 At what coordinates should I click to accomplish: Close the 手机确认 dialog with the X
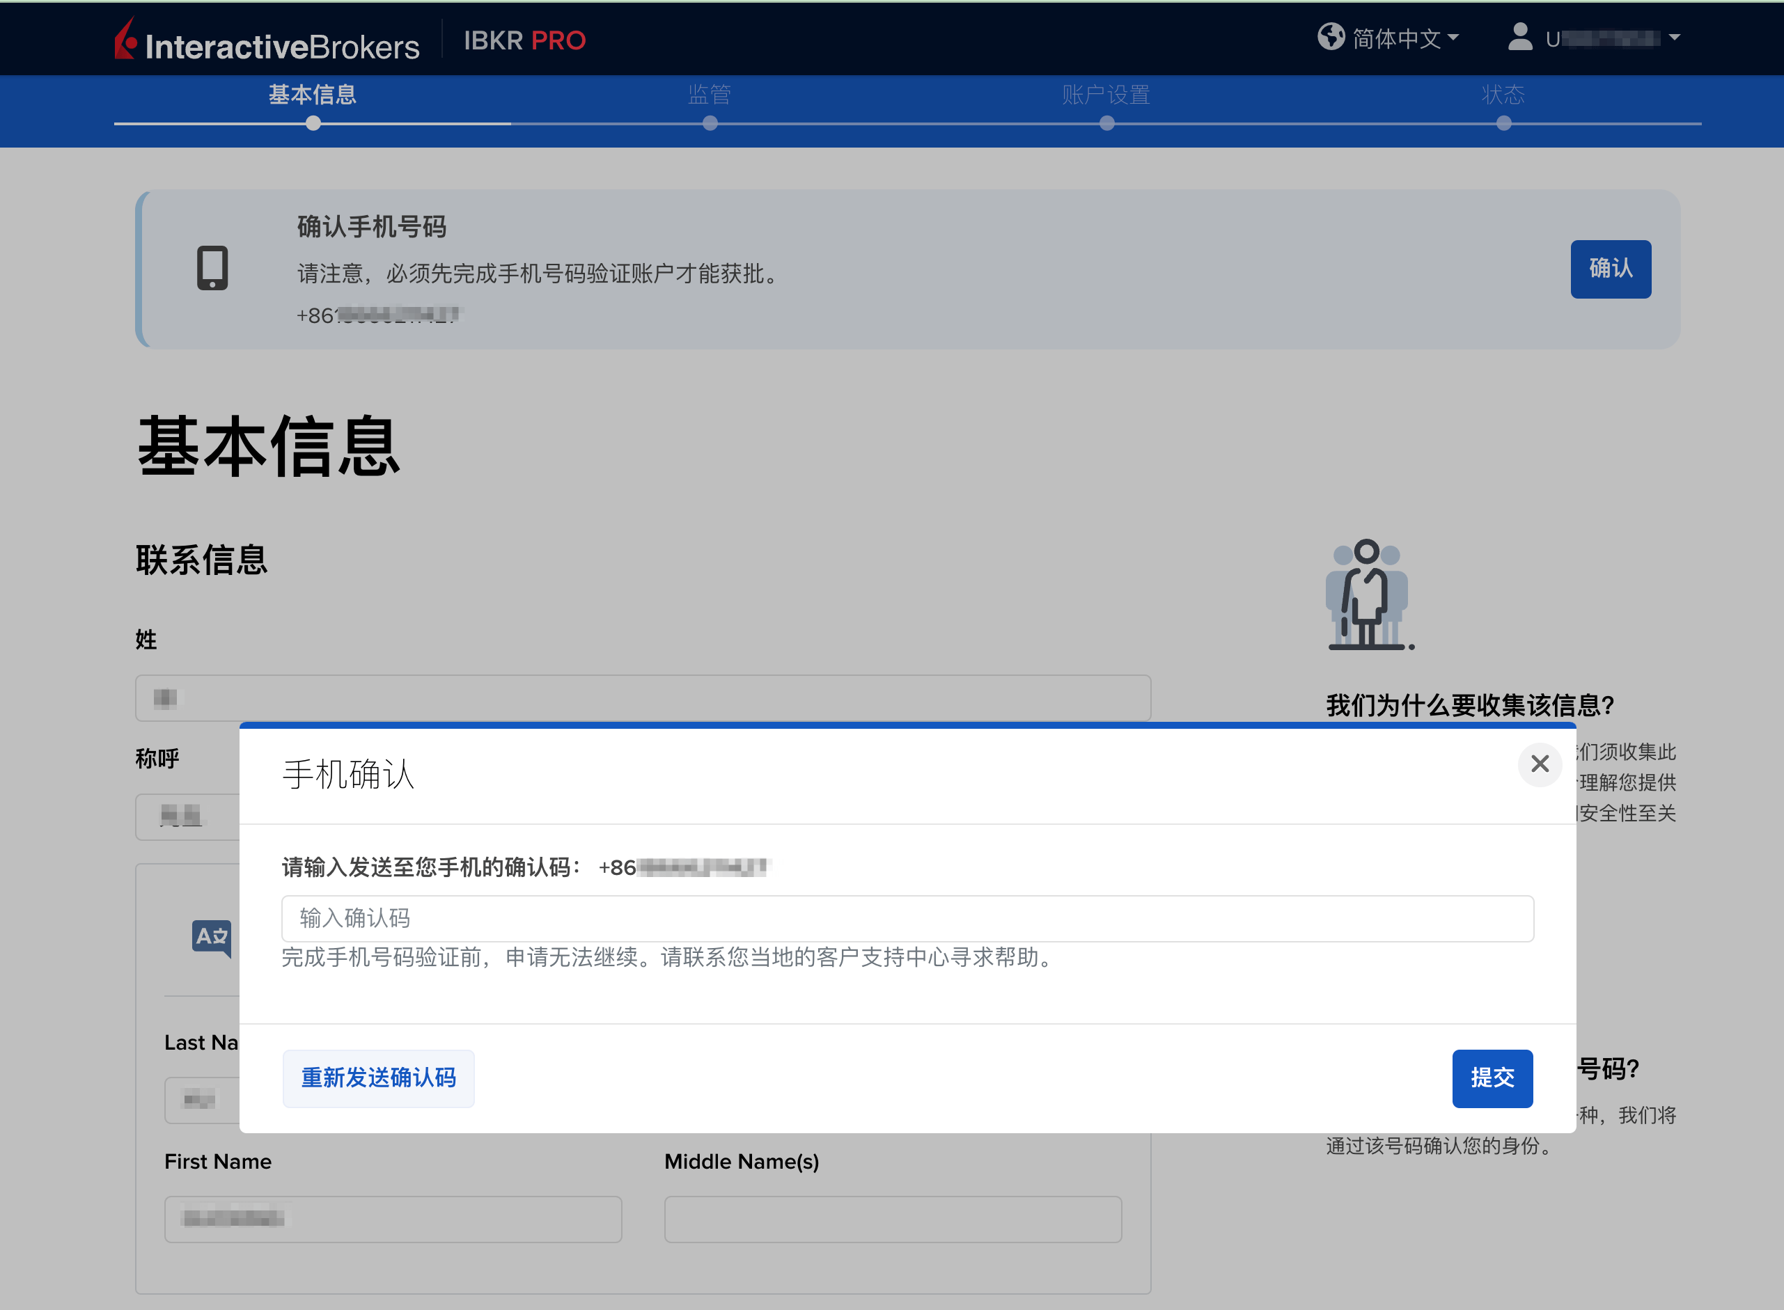pos(1540,764)
